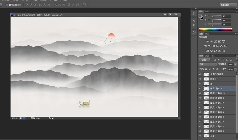The height and width of the screenshot is (140, 238).
Task: Switch to the 通道 tab
Action: pyautogui.click(x=207, y=56)
